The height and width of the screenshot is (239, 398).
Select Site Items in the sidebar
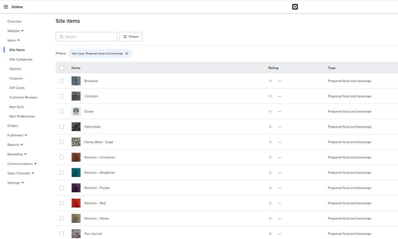point(17,50)
